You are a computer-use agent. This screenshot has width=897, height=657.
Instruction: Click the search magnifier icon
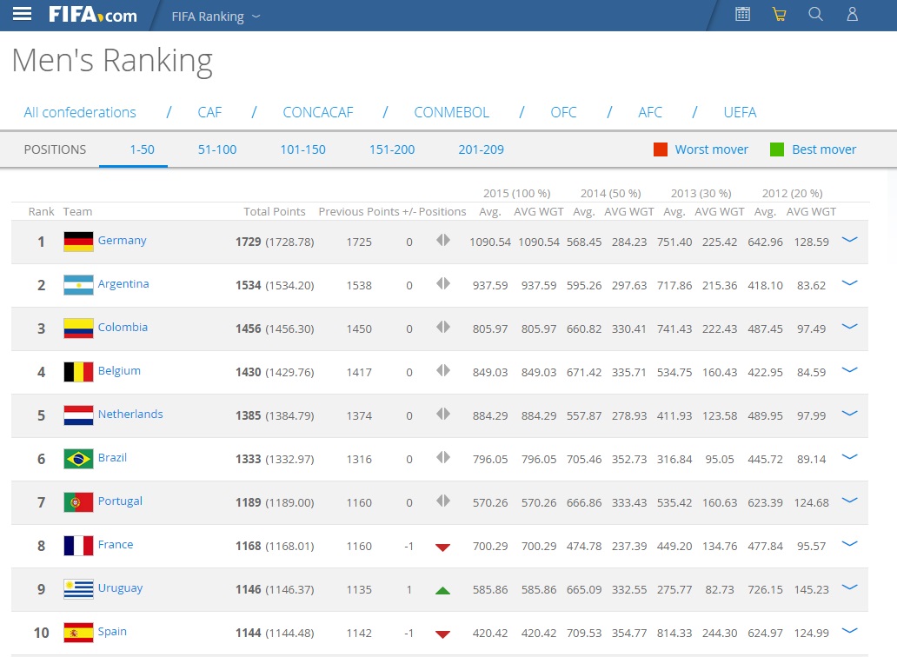point(815,14)
